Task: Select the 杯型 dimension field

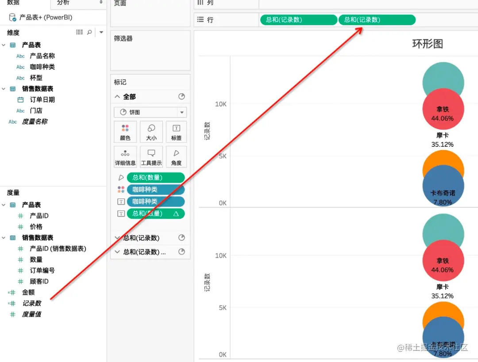Action: 36,78
